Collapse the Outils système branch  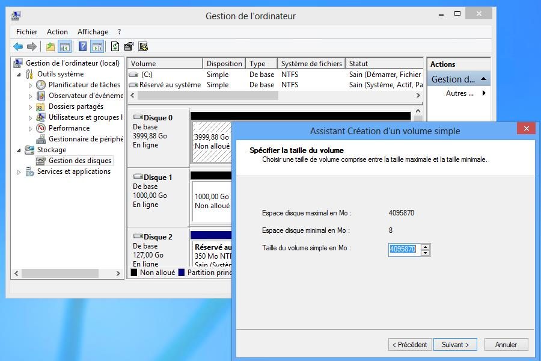tap(19, 75)
